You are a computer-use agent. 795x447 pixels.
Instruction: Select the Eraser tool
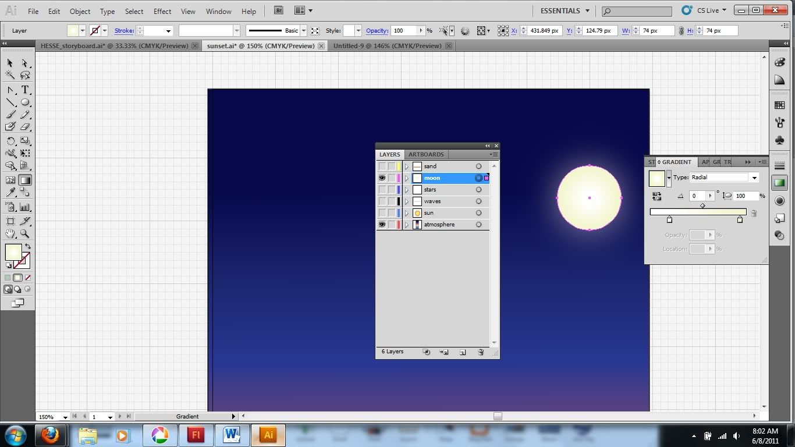[x=25, y=127]
